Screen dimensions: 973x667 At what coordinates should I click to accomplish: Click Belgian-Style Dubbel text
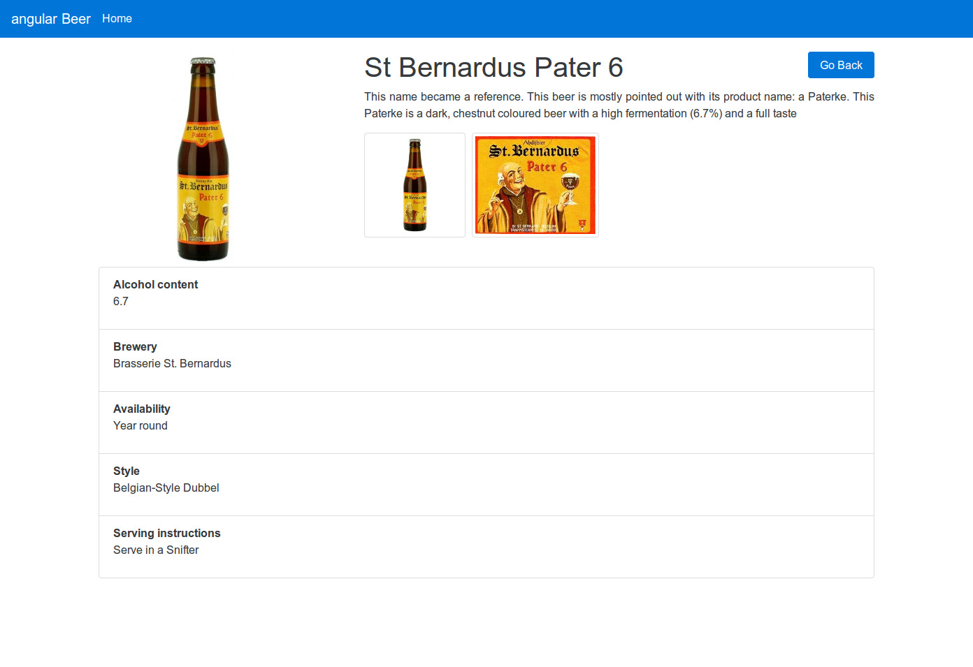pyautogui.click(x=166, y=488)
